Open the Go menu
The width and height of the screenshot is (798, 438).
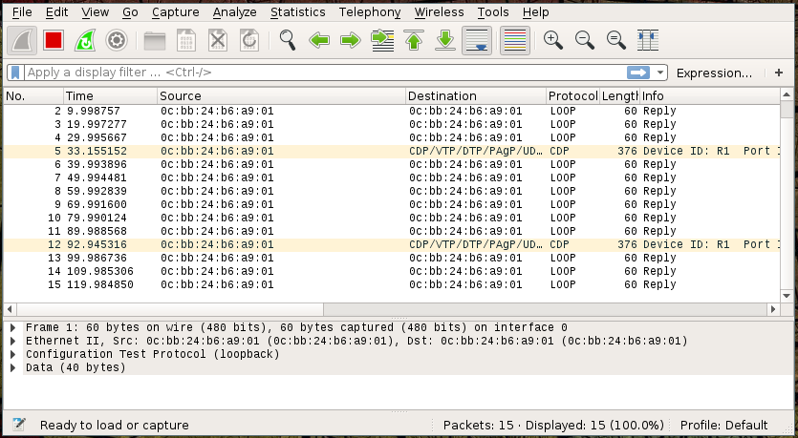point(130,12)
